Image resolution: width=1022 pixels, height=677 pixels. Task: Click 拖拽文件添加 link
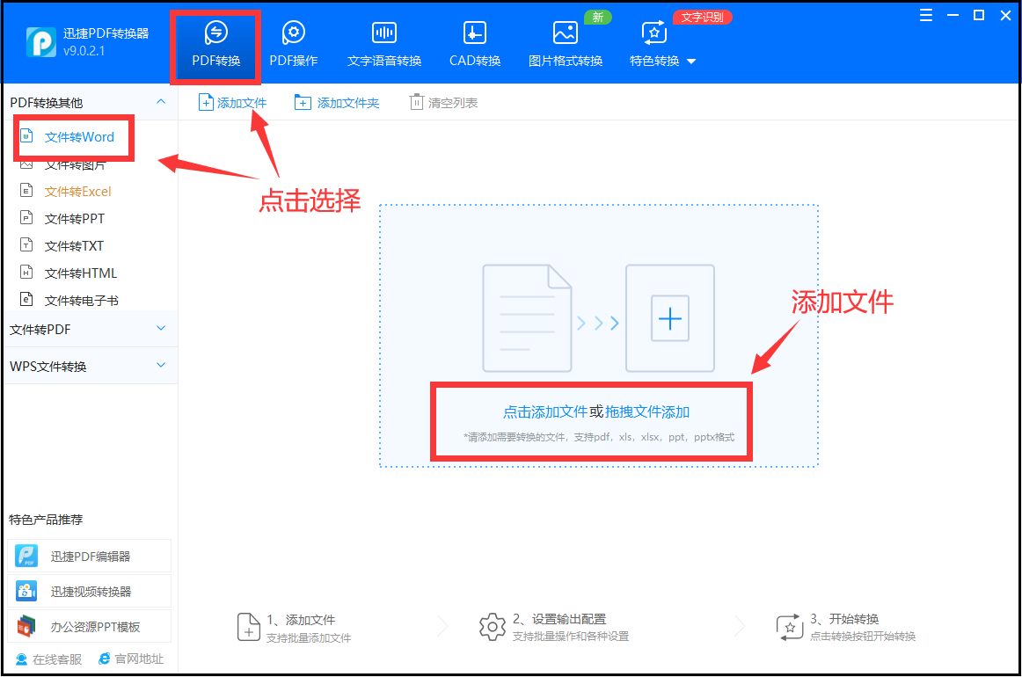tap(647, 411)
